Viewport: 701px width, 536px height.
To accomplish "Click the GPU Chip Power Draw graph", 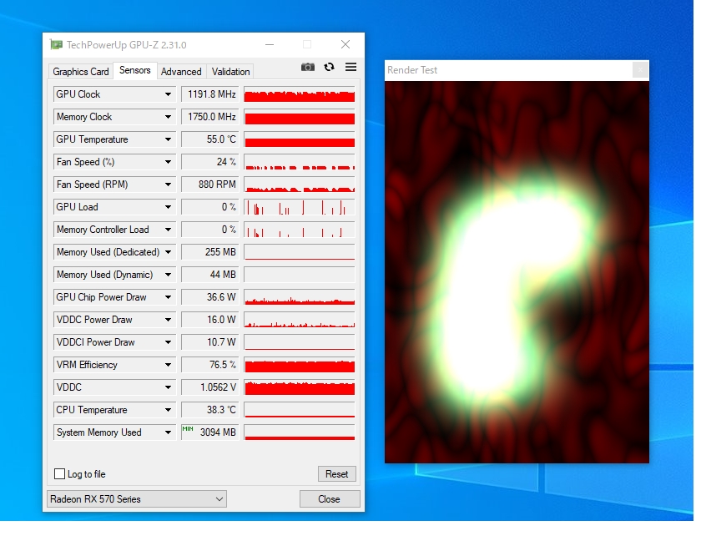I will (300, 297).
